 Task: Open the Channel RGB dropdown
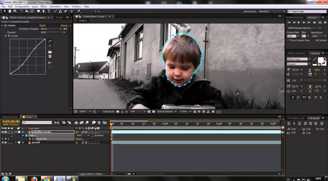pyautogui.click(x=53, y=32)
